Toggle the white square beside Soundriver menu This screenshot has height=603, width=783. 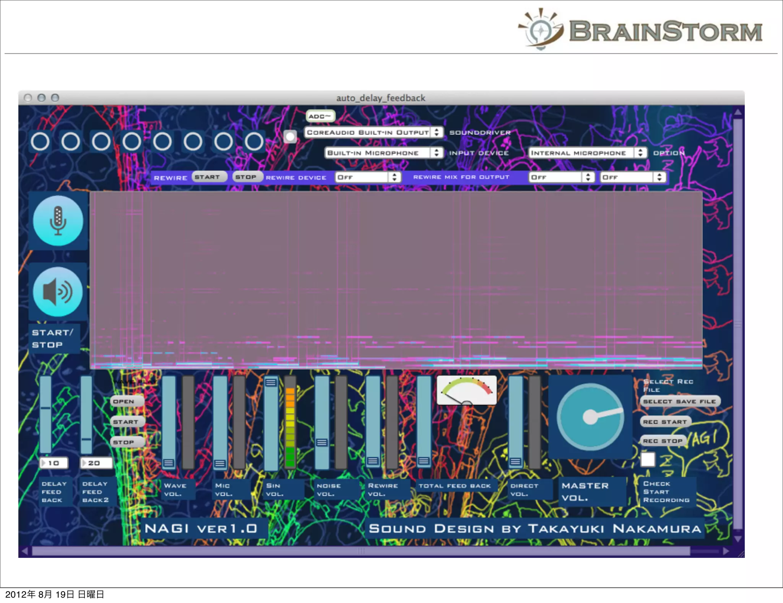point(290,137)
